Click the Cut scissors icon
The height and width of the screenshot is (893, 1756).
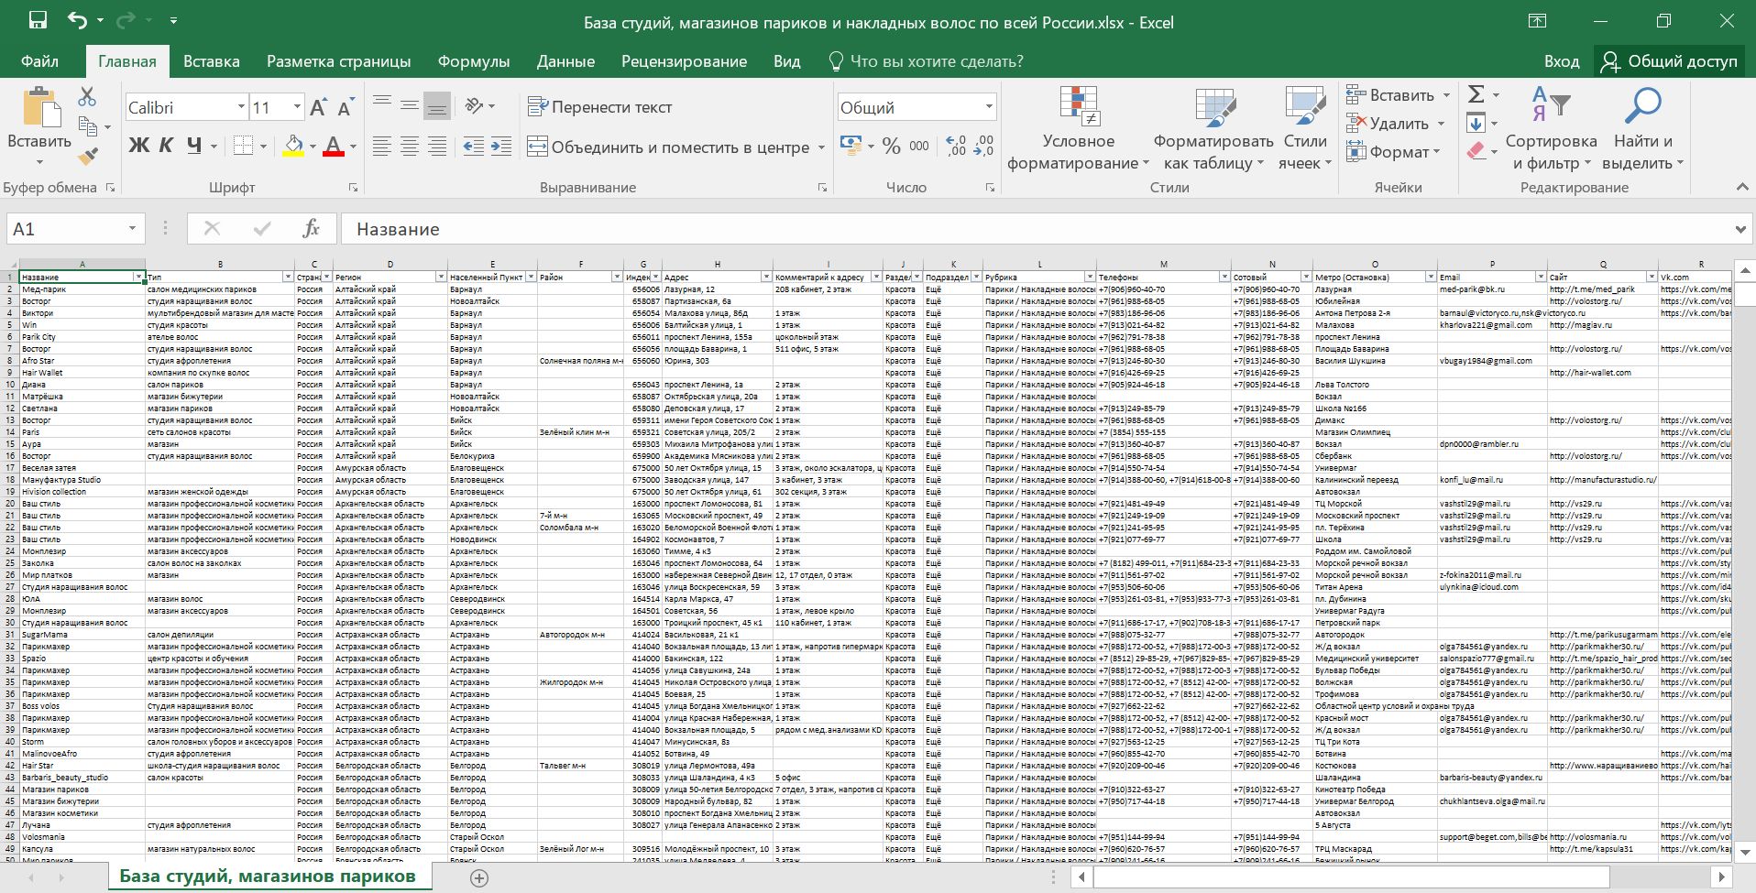(x=87, y=96)
